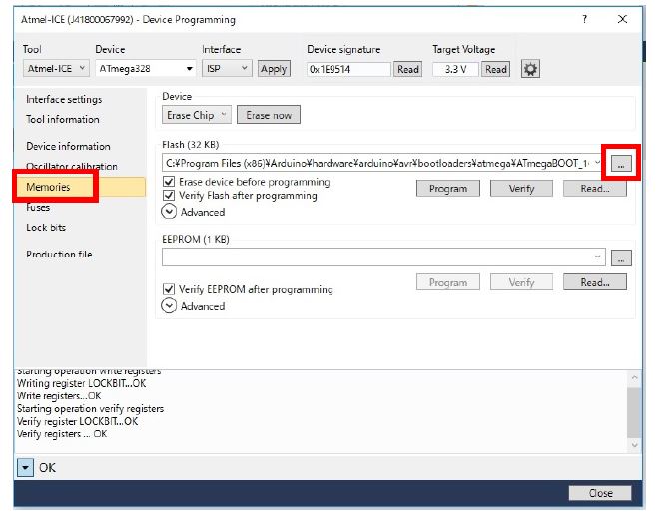
Task: Open the Device dropdown showing ATmega328
Action: coord(146,69)
